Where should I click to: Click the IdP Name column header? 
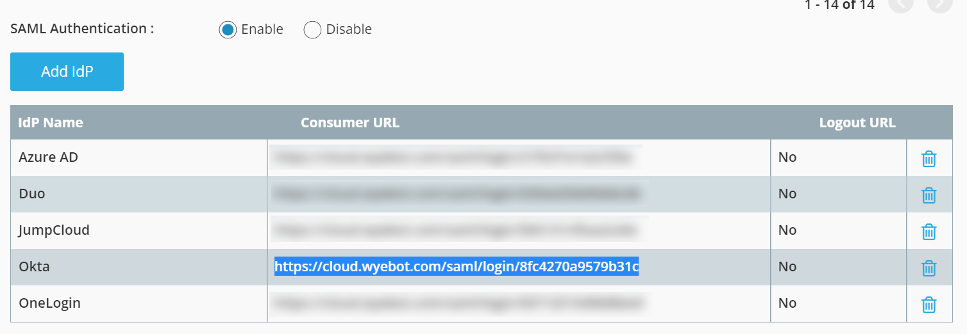[51, 122]
